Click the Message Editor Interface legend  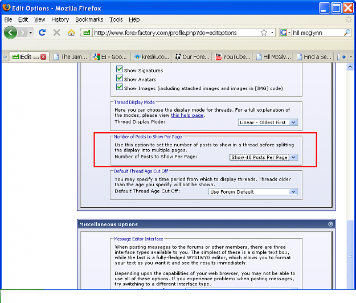(x=138, y=239)
